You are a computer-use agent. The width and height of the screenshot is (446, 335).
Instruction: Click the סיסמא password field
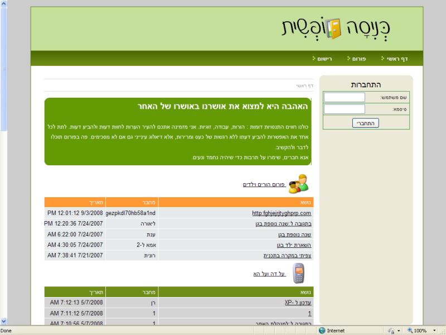(x=345, y=109)
